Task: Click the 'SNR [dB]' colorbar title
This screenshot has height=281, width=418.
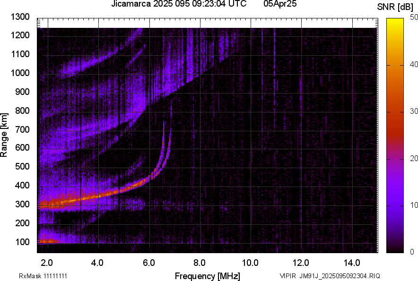Action: (395, 7)
